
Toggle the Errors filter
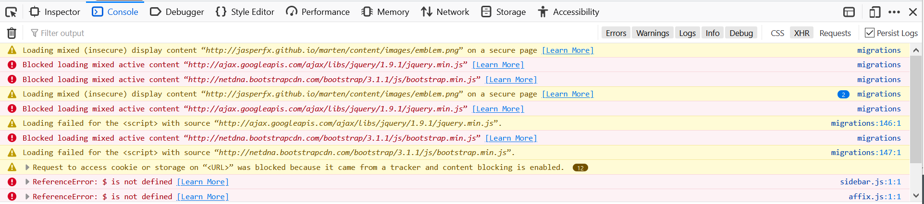[x=616, y=33]
